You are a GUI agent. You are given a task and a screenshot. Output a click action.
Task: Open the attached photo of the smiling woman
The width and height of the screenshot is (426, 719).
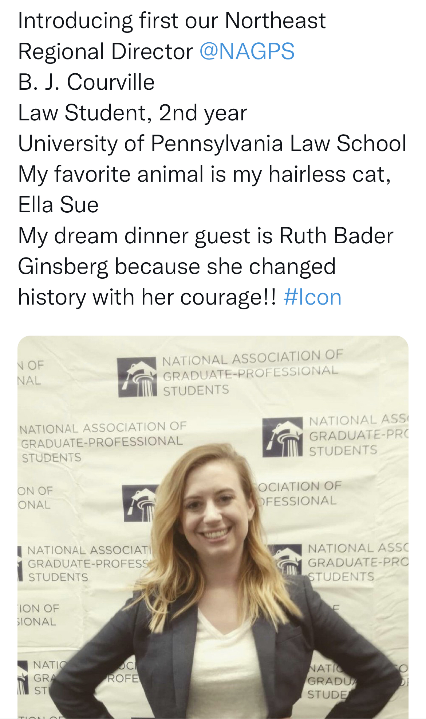[213, 527]
